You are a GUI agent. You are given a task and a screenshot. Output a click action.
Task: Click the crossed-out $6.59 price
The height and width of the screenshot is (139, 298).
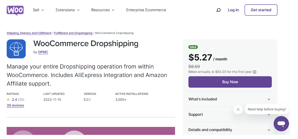[194, 67]
